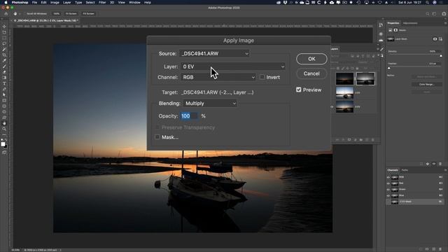The width and height of the screenshot is (448, 252).
Task: Click the 100% zoom button in options bar
Action: 56,14
